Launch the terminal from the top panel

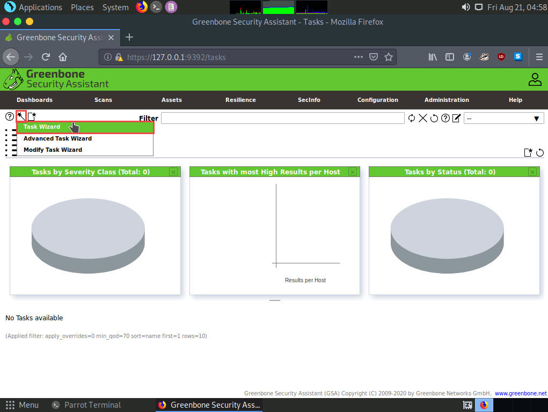click(156, 7)
